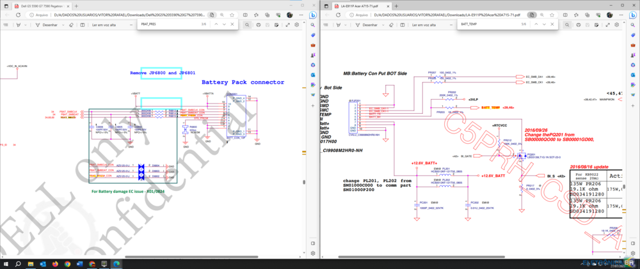The image size is (640, 269).
Task: Toggle Desenhar drawing mode in Dell PDF
Action: click(x=50, y=25)
